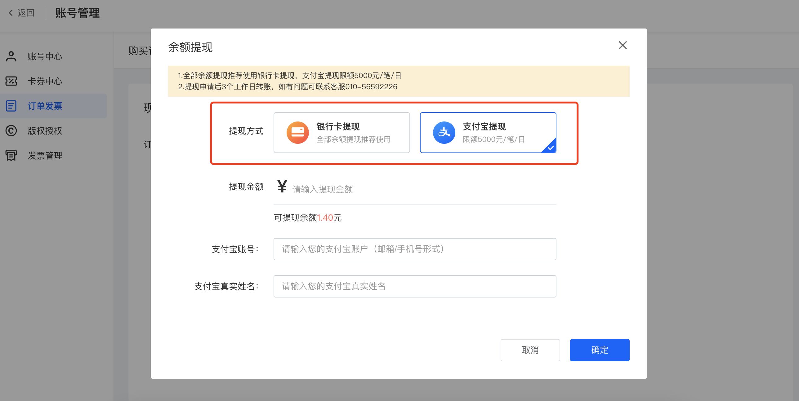The height and width of the screenshot is (401, 799).
Task: Click the blue Alipay logo icon
Action: (x=444, y=133)
